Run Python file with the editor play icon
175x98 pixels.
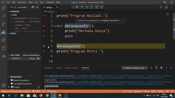coord(161,7)
